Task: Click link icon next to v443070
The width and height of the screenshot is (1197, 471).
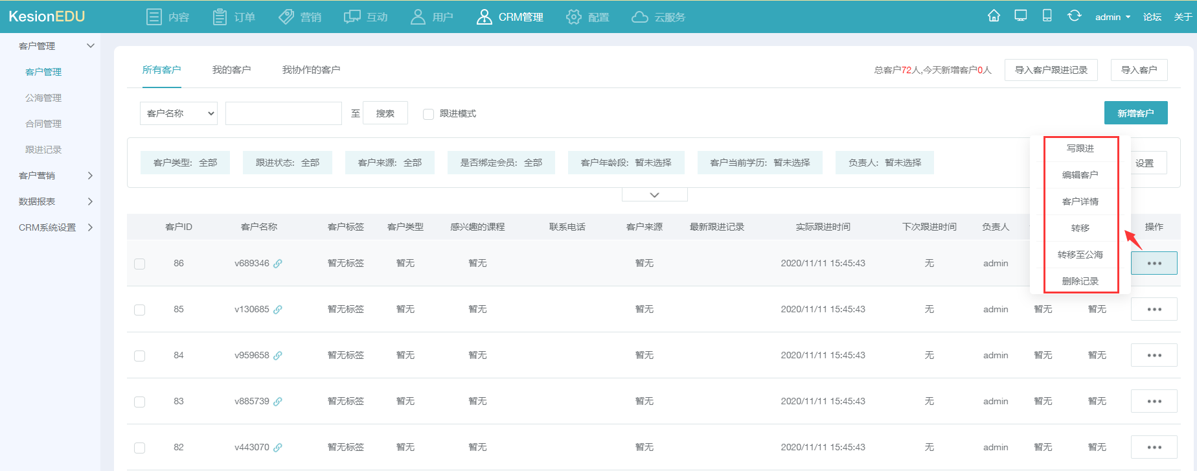Action: click(x=278, y=448)
